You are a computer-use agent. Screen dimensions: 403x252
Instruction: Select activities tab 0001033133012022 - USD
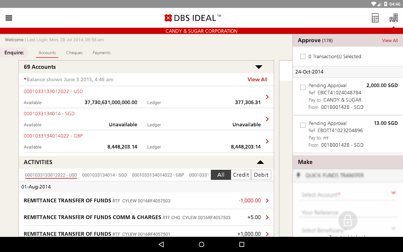51,175
